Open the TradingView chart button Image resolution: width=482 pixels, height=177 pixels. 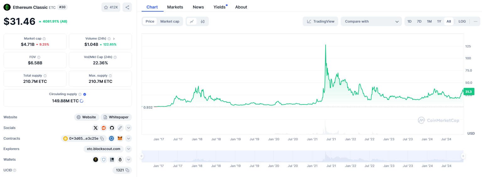tap(320, 21)
